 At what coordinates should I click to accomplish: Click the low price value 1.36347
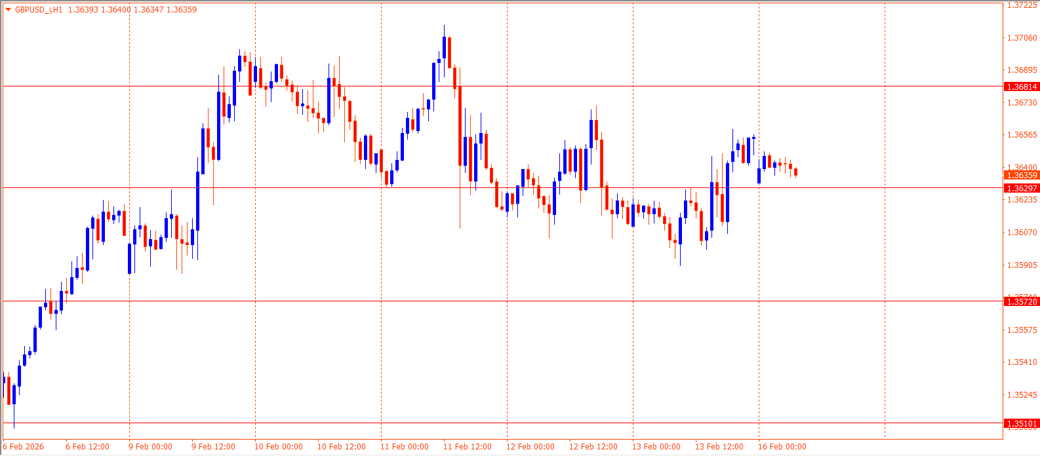coord(148,10)
